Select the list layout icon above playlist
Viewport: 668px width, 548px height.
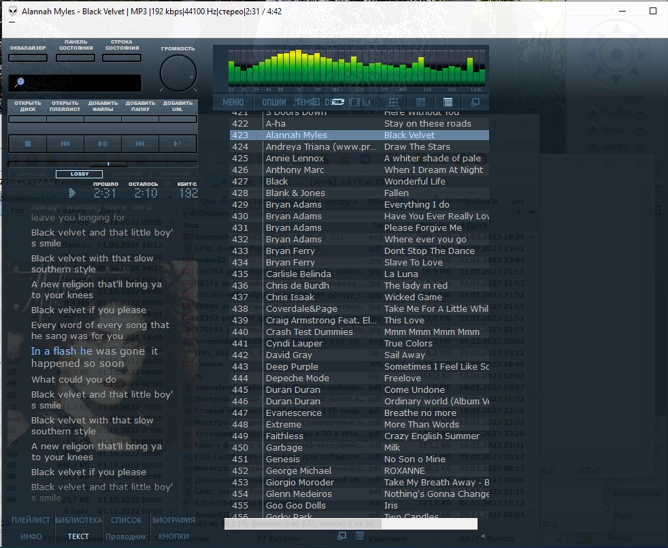click(448, 102)
